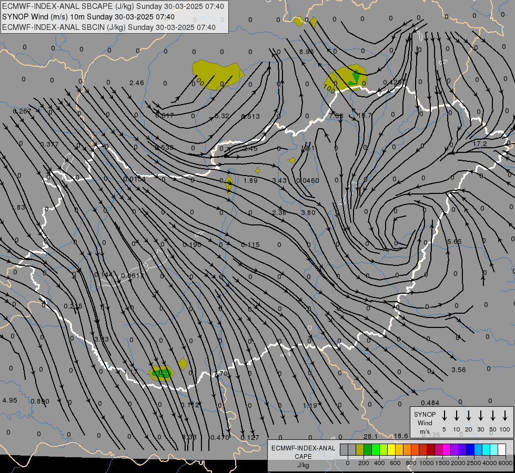Image resolution: width=515 pixels, height=473 pixels.
Task: Click the 0.0154 value on the map
Action: pos(135,179)
